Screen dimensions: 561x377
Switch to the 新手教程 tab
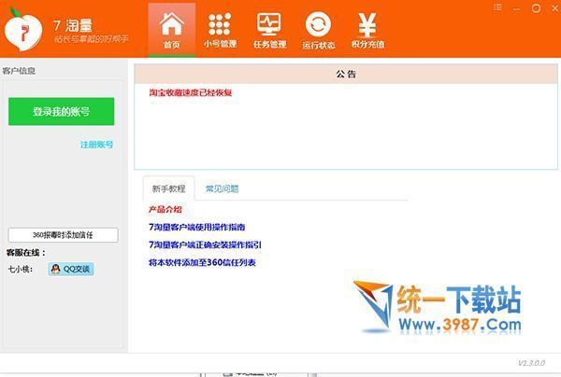pos(169,188)
